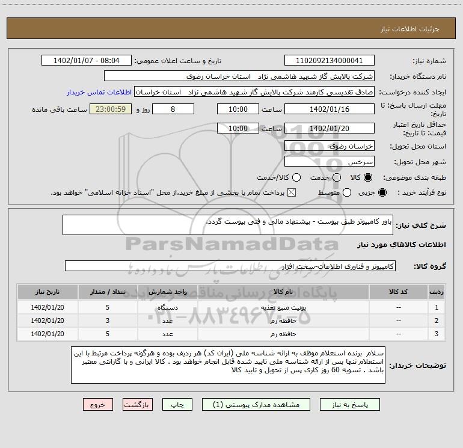The width and height of the screenshot is (463, 448).
Task: Click the item name یونیت منبع تغذیه
Action: pyautogui.click(x=283, y=307)
